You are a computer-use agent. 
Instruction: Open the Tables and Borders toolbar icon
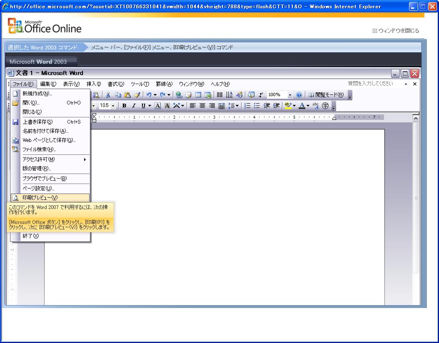point(188,95)
